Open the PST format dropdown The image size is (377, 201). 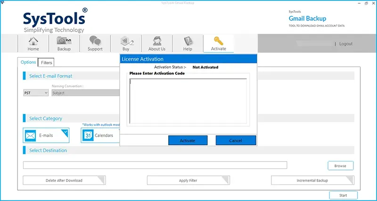coord(36,93)
